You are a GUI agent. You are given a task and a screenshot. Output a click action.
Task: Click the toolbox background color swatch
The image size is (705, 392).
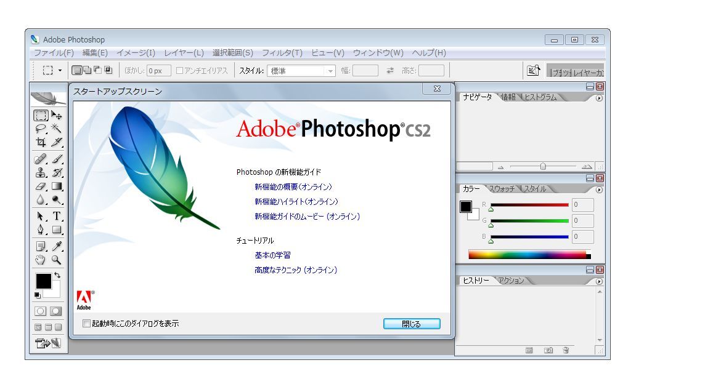point(55,292)
